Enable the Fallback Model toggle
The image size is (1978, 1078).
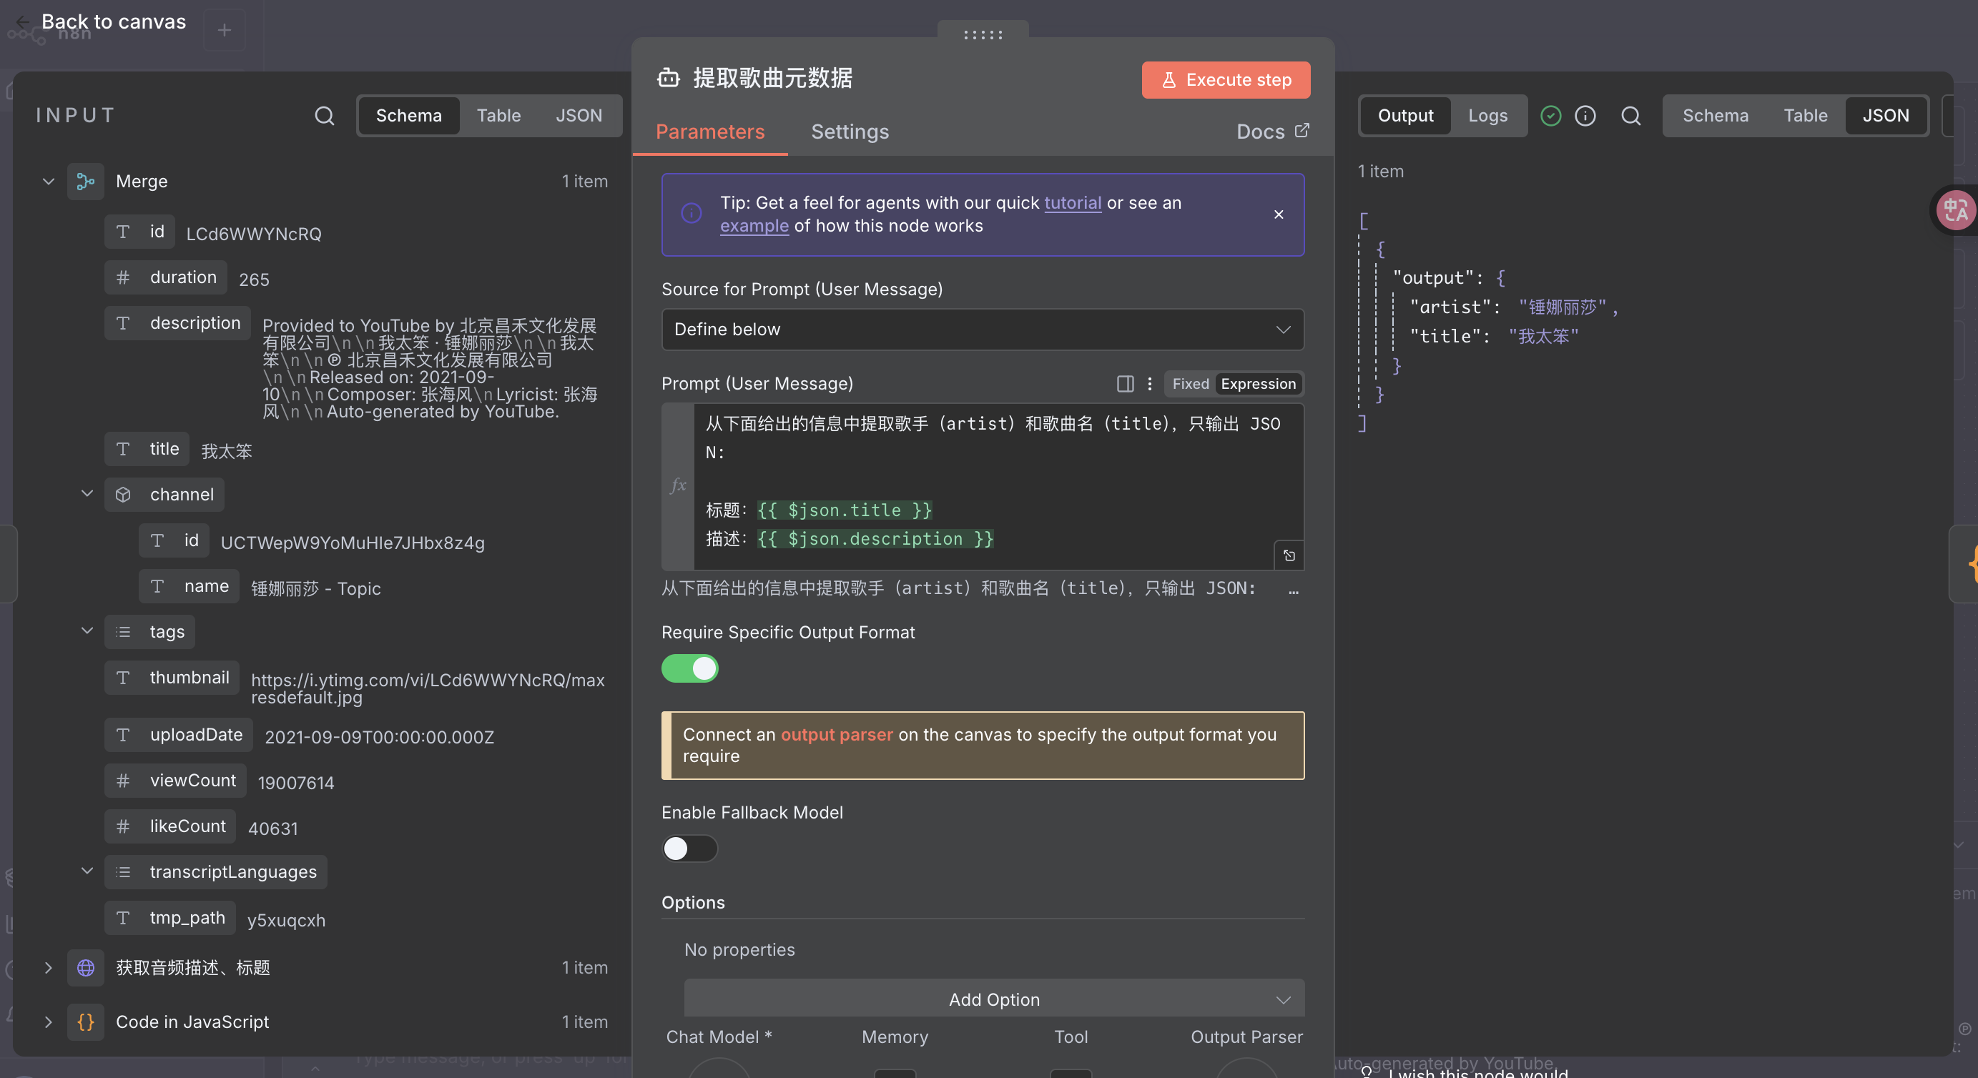pos(689,849)
